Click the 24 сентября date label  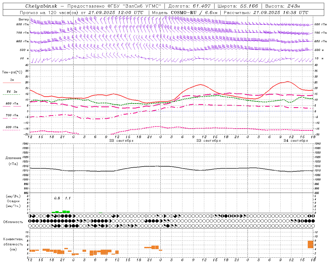pyautogui.click(x=295, y=141)
